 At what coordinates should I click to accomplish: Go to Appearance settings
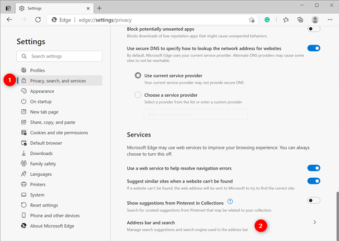[x=59, y=91]
